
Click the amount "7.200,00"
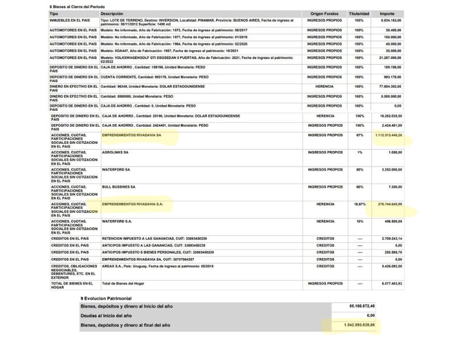click(x=395, y=187)
